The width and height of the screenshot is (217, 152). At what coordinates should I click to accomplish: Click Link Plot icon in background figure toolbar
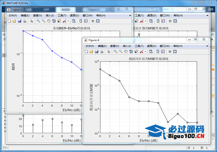[x=151, y=21]
